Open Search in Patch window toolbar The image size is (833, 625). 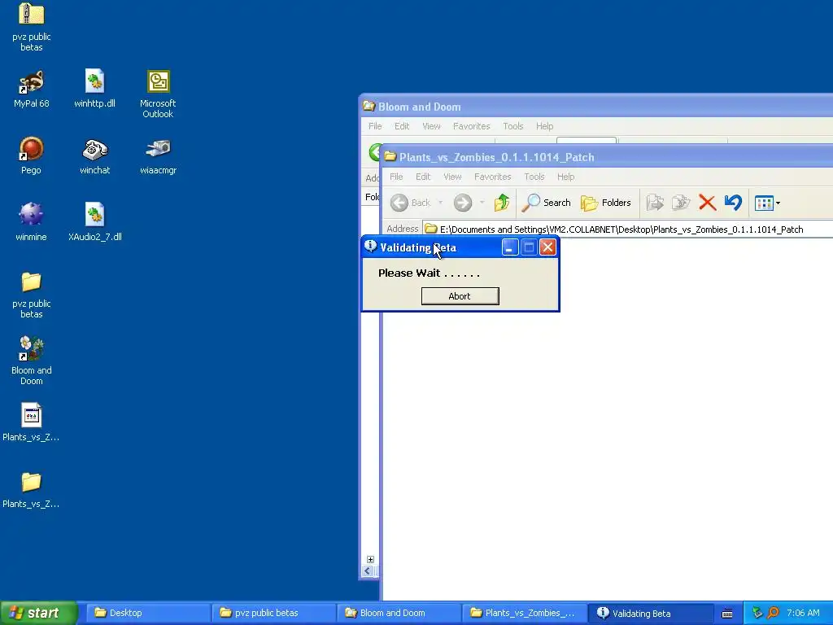(x=546, y=203)
